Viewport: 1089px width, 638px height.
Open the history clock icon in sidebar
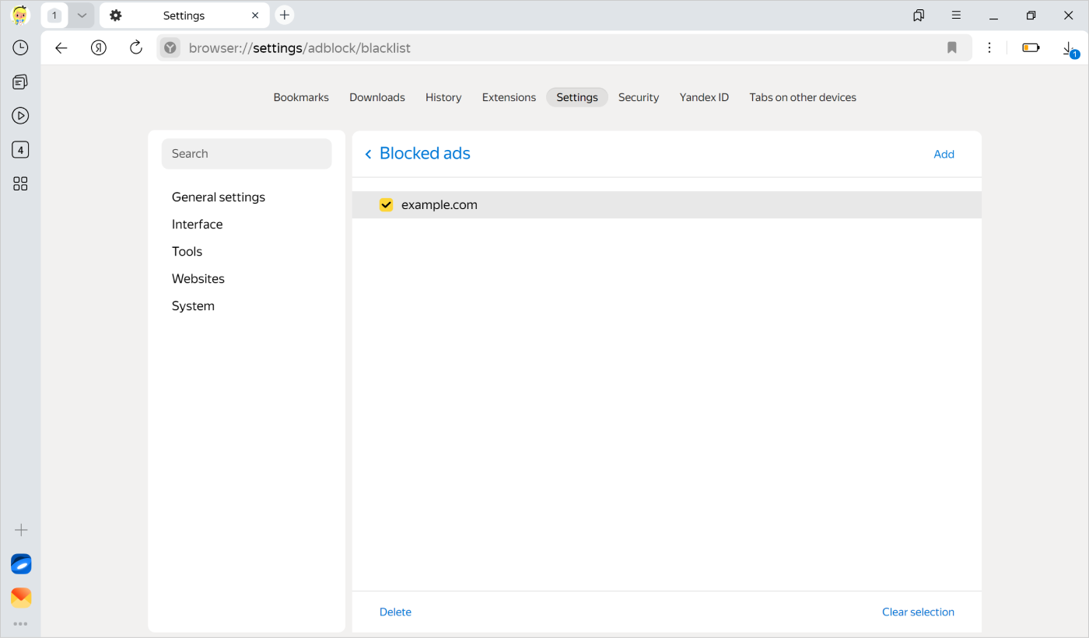(21, 47)
